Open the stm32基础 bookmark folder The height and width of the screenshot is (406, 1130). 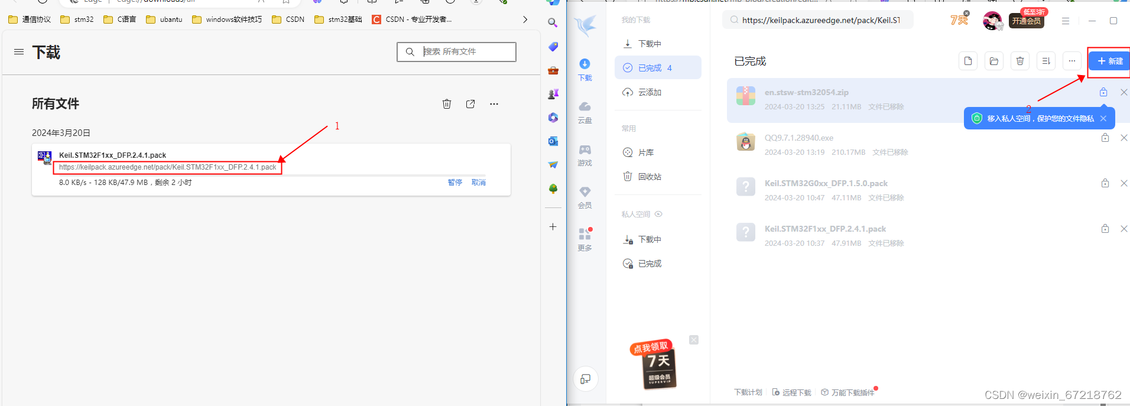click(x=338, y=20)
